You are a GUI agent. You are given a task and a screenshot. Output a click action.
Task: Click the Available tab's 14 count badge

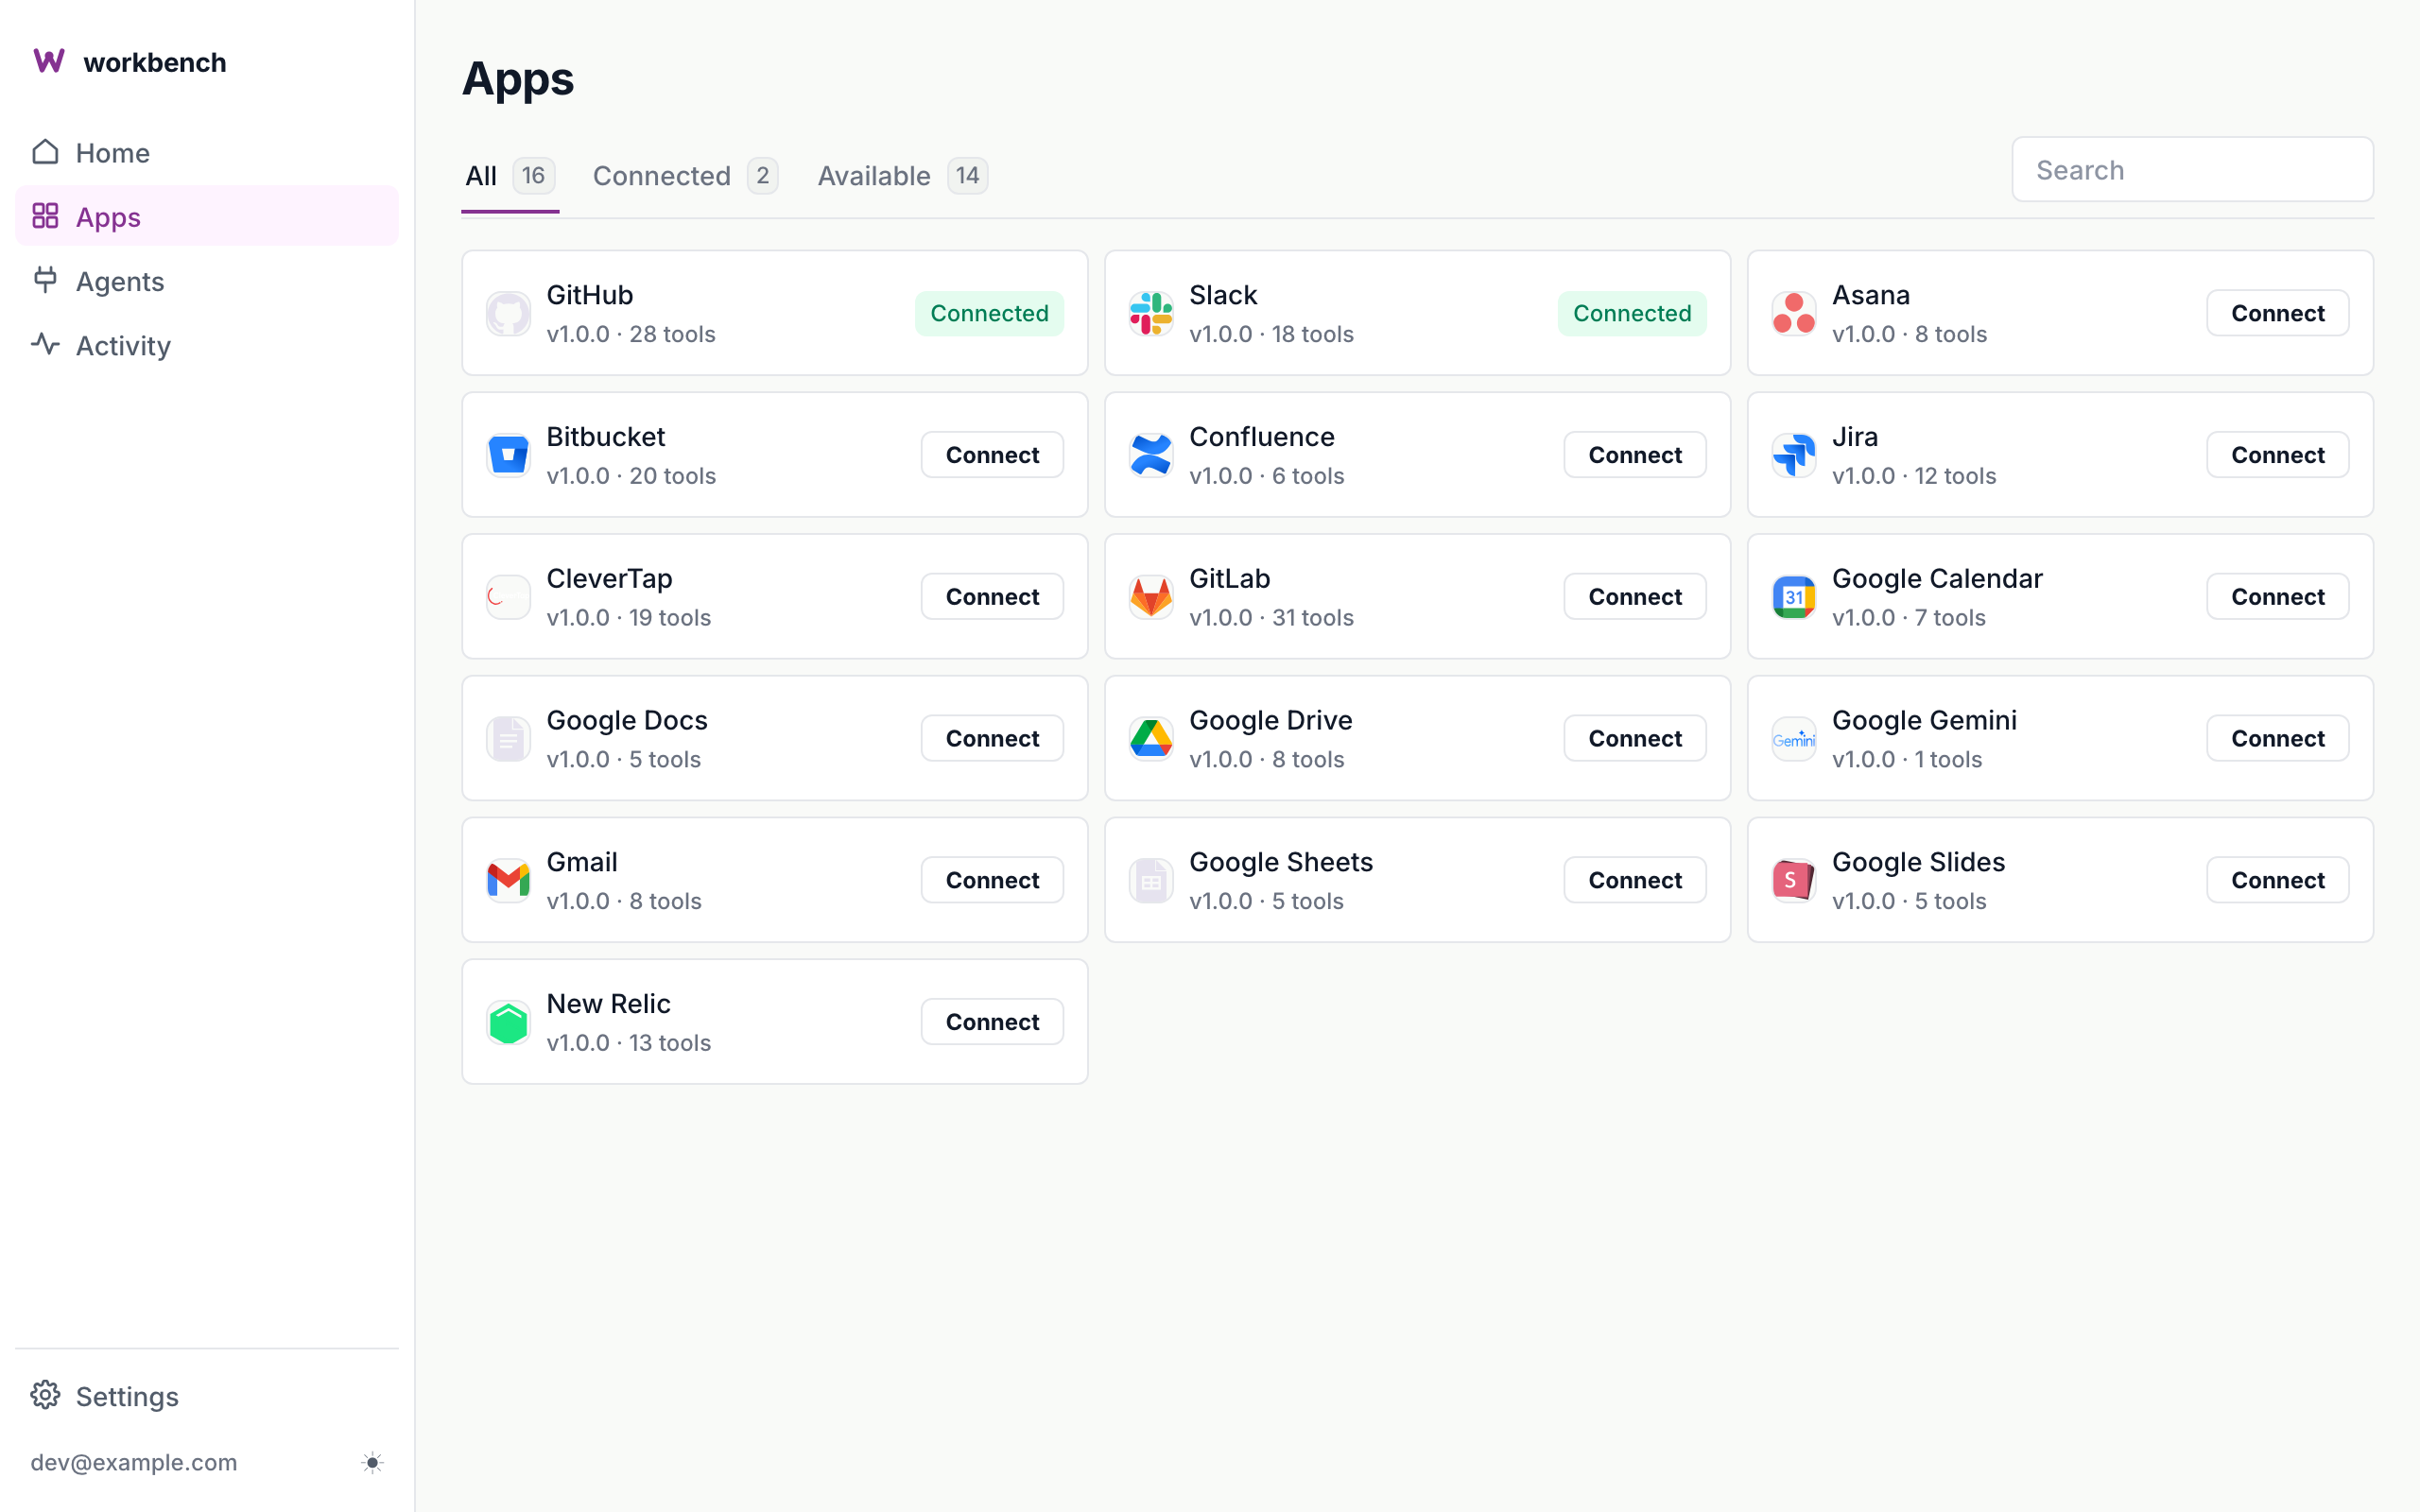(967, 176)
